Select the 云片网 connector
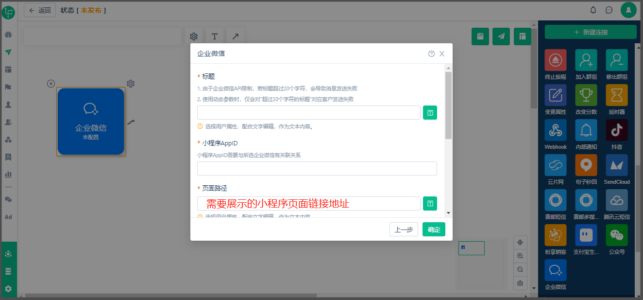Image resolution: width=643 pixels, height=300 pixels. pyautogui.click(x=556, y=165)
